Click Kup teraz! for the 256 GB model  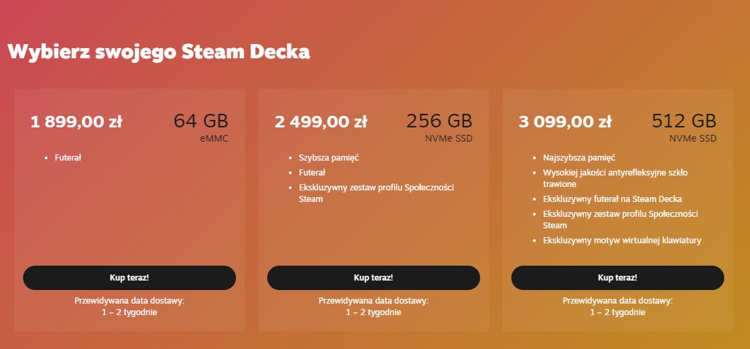(x=373, y=278)
